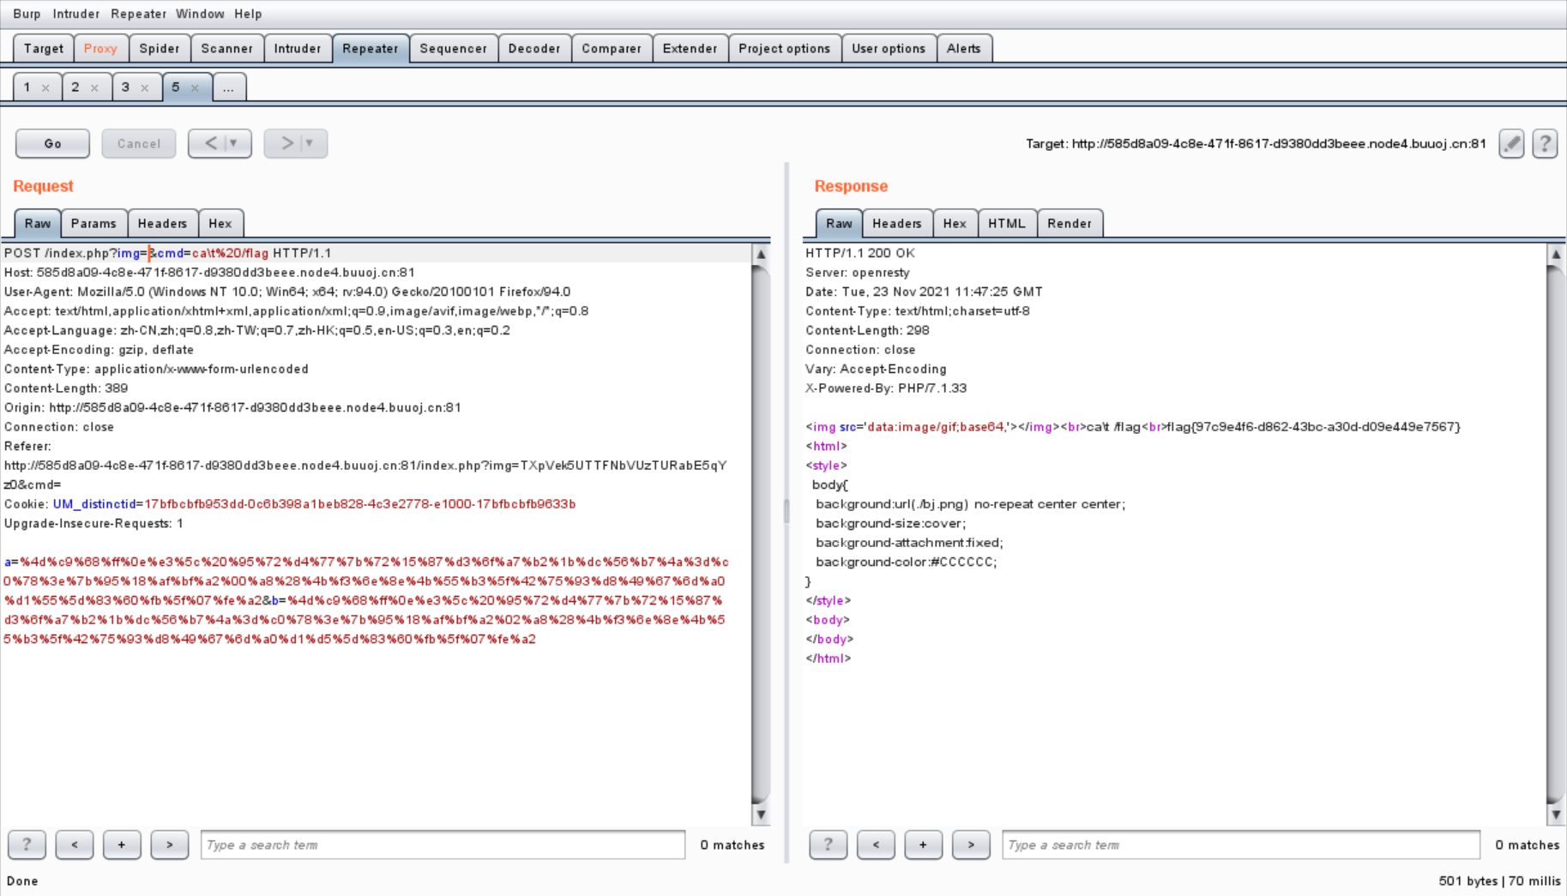Click the Cancel button
Screen dimensions: 1567x896
[x=139, y=143]
